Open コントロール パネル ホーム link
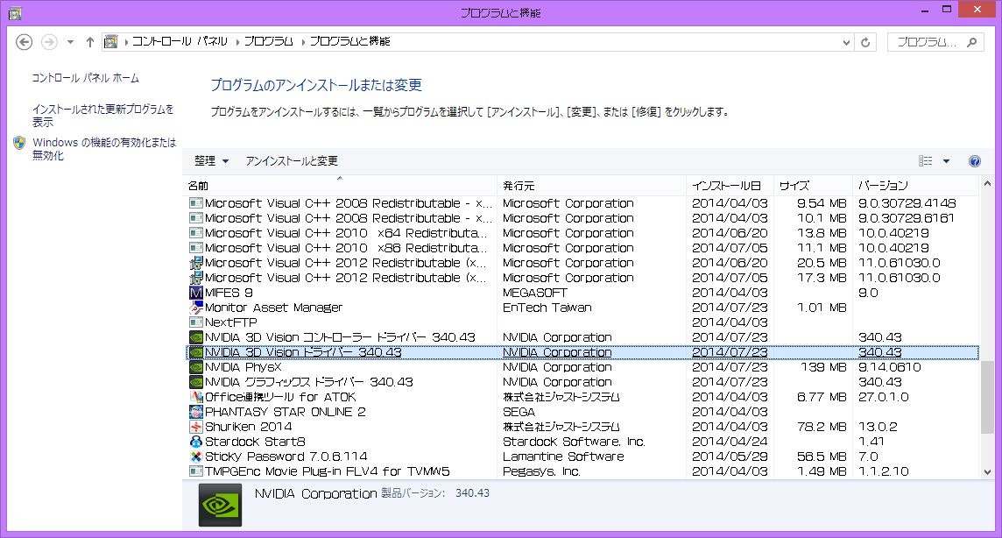The width and height of the screenshot is (1002, 538). click(86, 78)
